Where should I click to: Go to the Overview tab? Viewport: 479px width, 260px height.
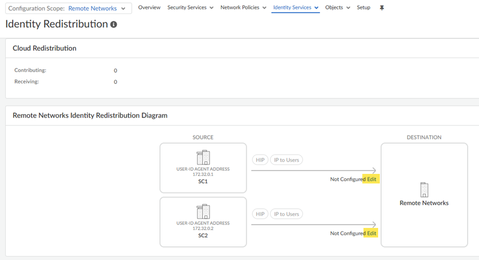pos(149,8)
